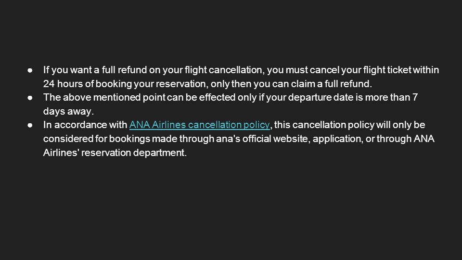Click the line starting 'If you want a full refund'
This screenshot has width=462, height=260.
click(x=241, y=70)
